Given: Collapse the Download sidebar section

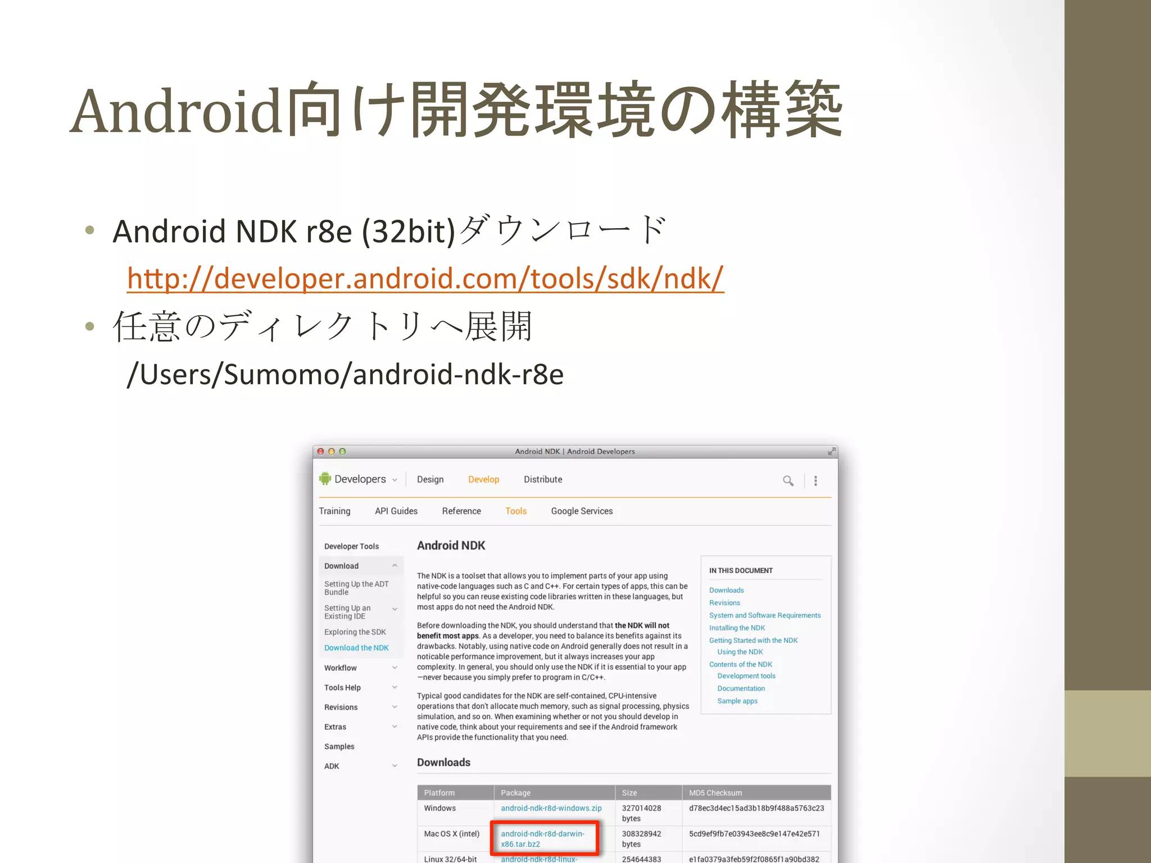Looking at the screenshot, I should 395,566.
